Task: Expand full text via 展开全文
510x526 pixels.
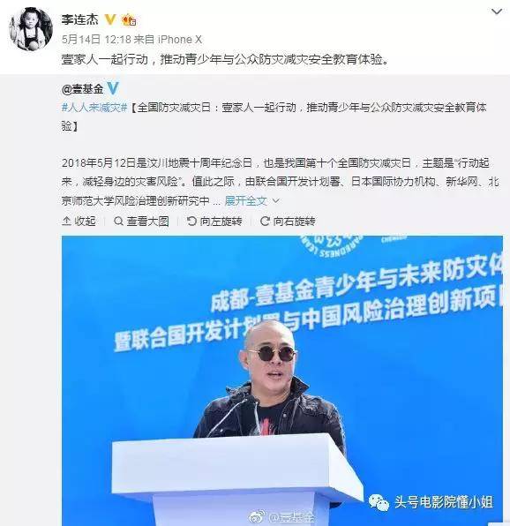Action: pos(246,201)
